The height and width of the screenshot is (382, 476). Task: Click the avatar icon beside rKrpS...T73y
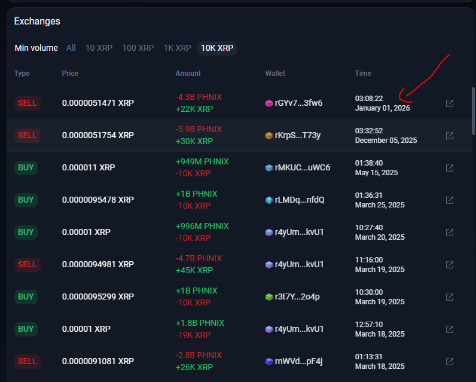point(269,135)
